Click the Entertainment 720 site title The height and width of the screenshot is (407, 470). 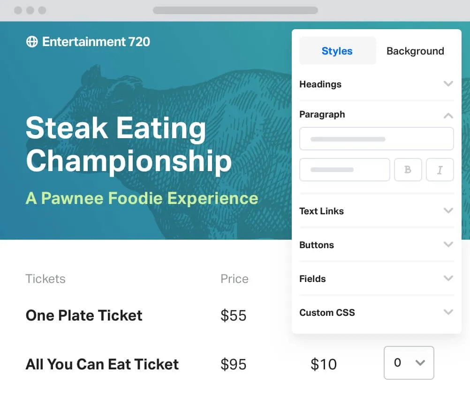(x=96, y=42)
